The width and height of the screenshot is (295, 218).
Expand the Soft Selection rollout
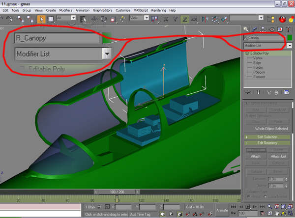267,137
